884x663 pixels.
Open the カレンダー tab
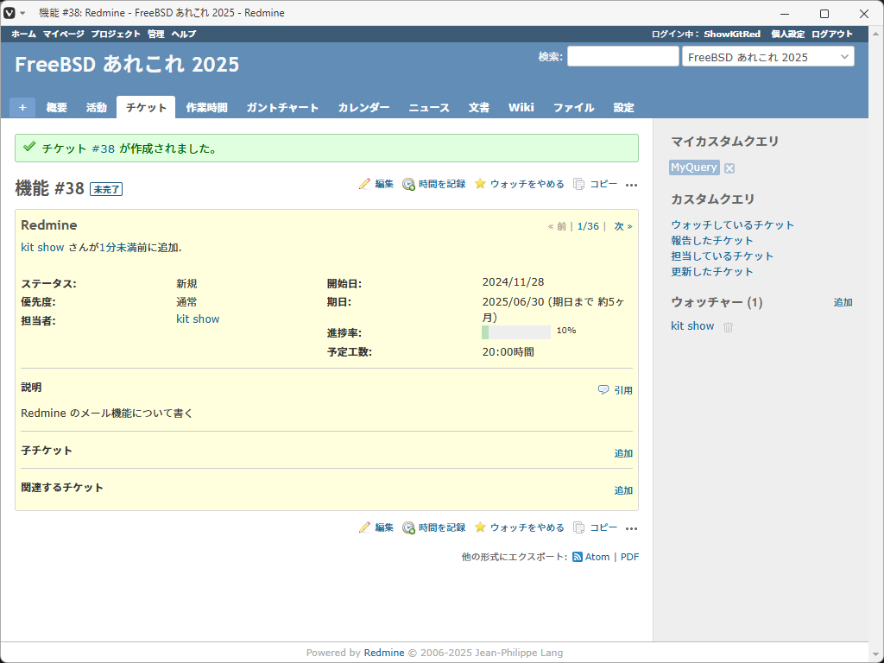click(363, 108)
